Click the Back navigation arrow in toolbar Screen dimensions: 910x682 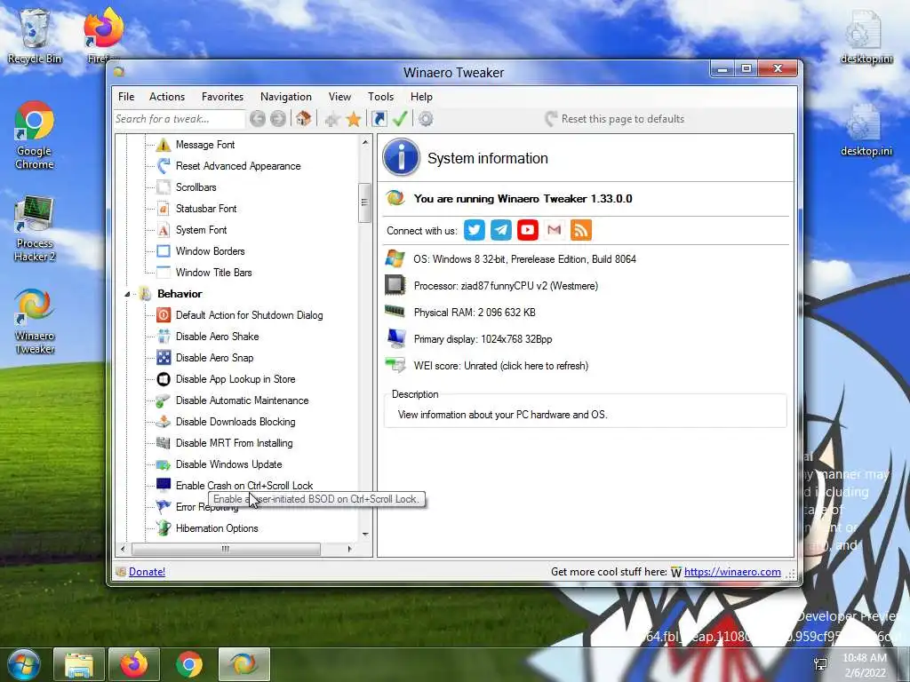click(258, 119)
